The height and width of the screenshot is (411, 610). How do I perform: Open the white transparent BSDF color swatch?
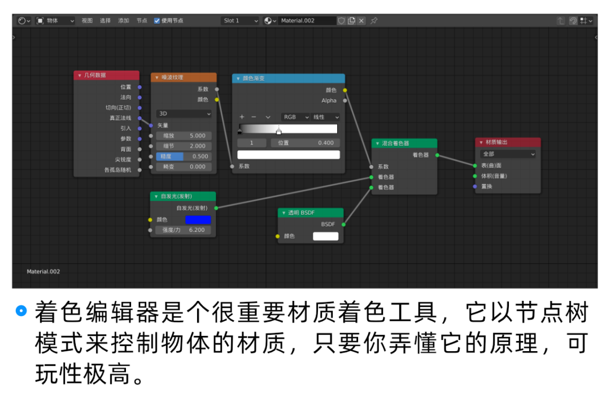pyautogui.click(x=326, y=236)
